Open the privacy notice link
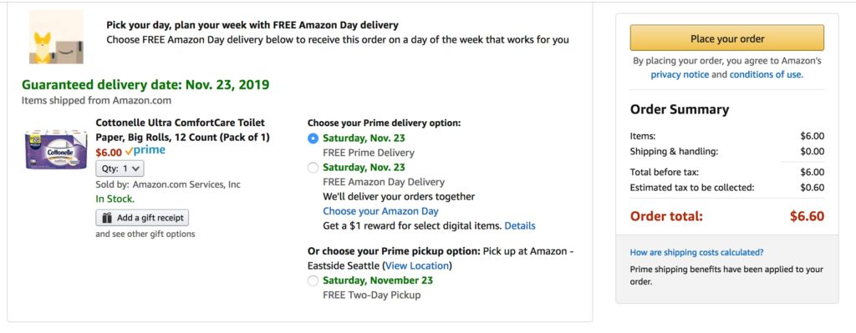The height and width of the screenshot is (333, 856). 680,74
